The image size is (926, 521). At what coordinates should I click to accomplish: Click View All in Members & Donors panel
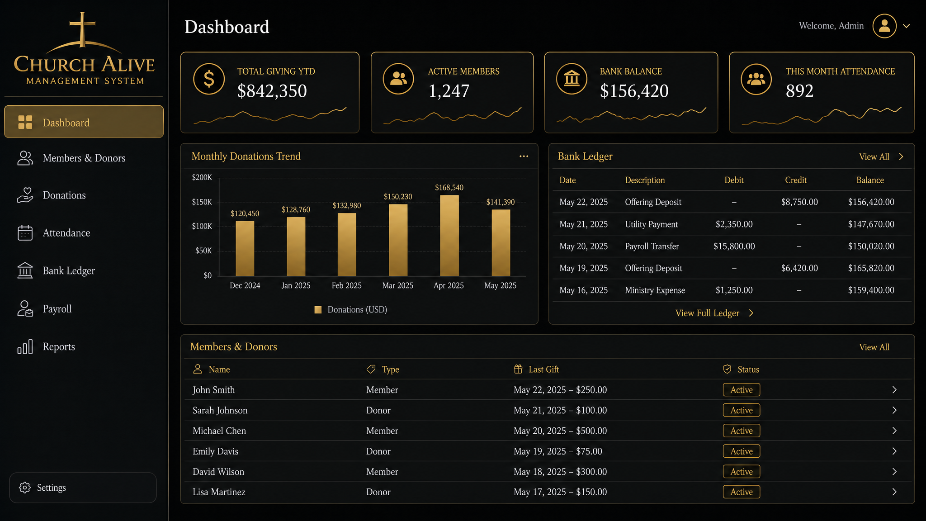pyautogui.click(x=874, y=347)
